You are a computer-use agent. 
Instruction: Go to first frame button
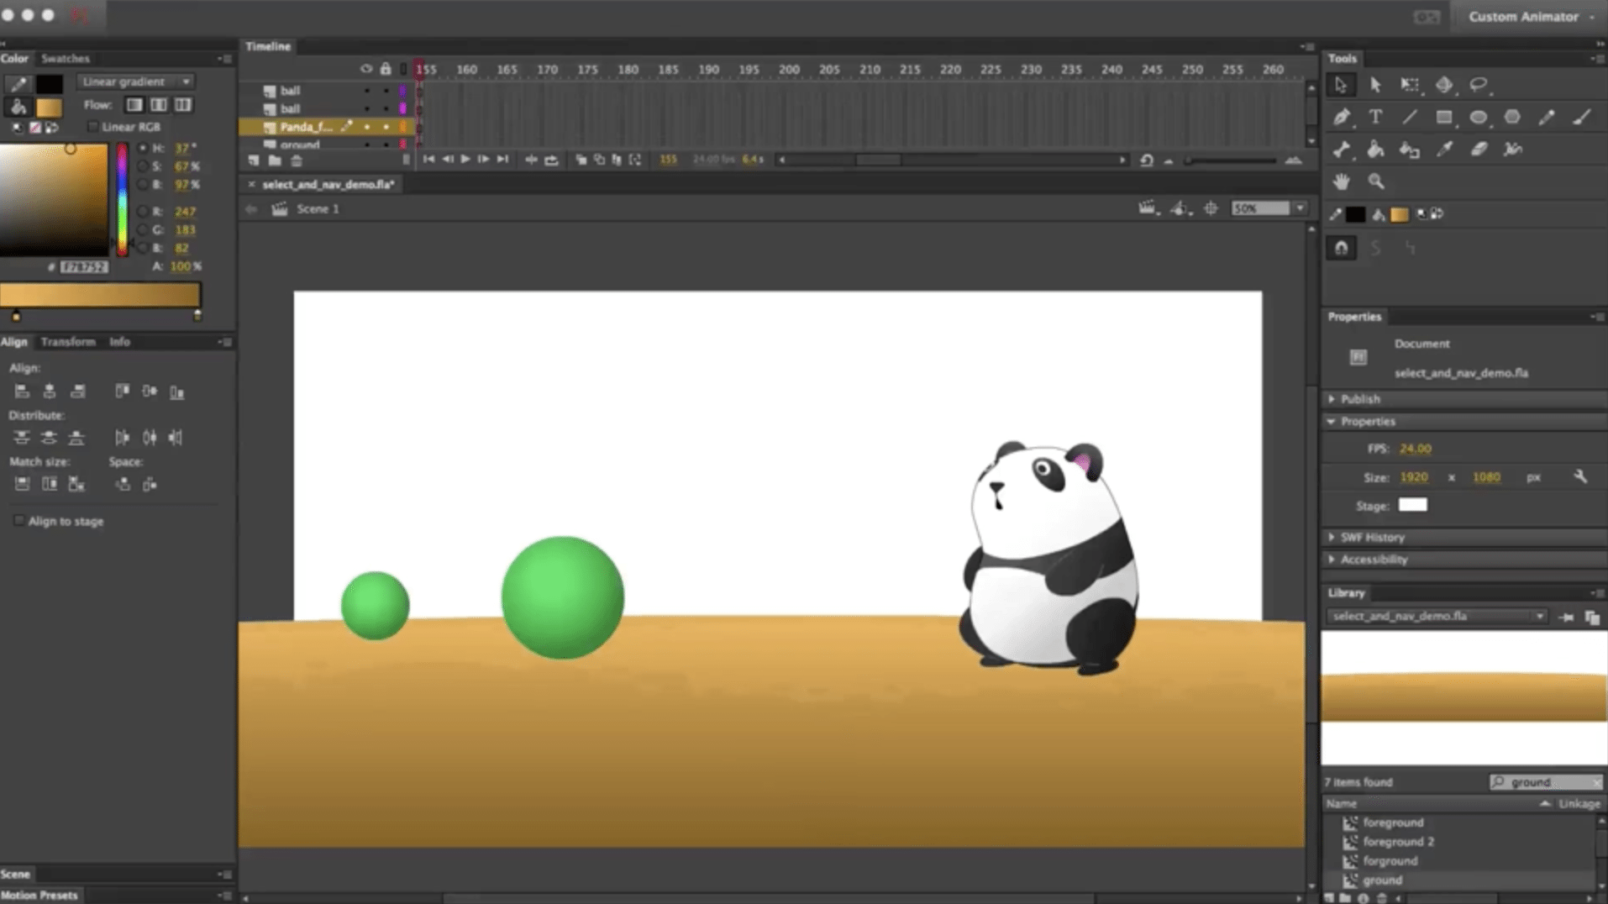coord(428,159)
